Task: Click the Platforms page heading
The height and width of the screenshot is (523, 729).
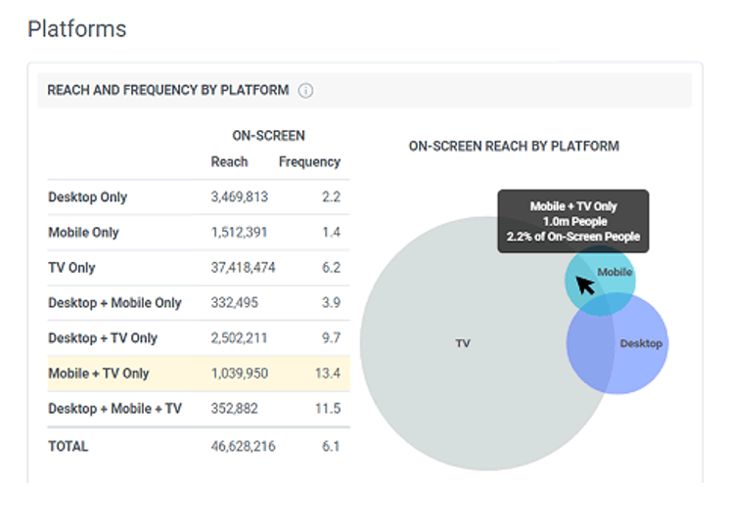Action: pos(77,29)
